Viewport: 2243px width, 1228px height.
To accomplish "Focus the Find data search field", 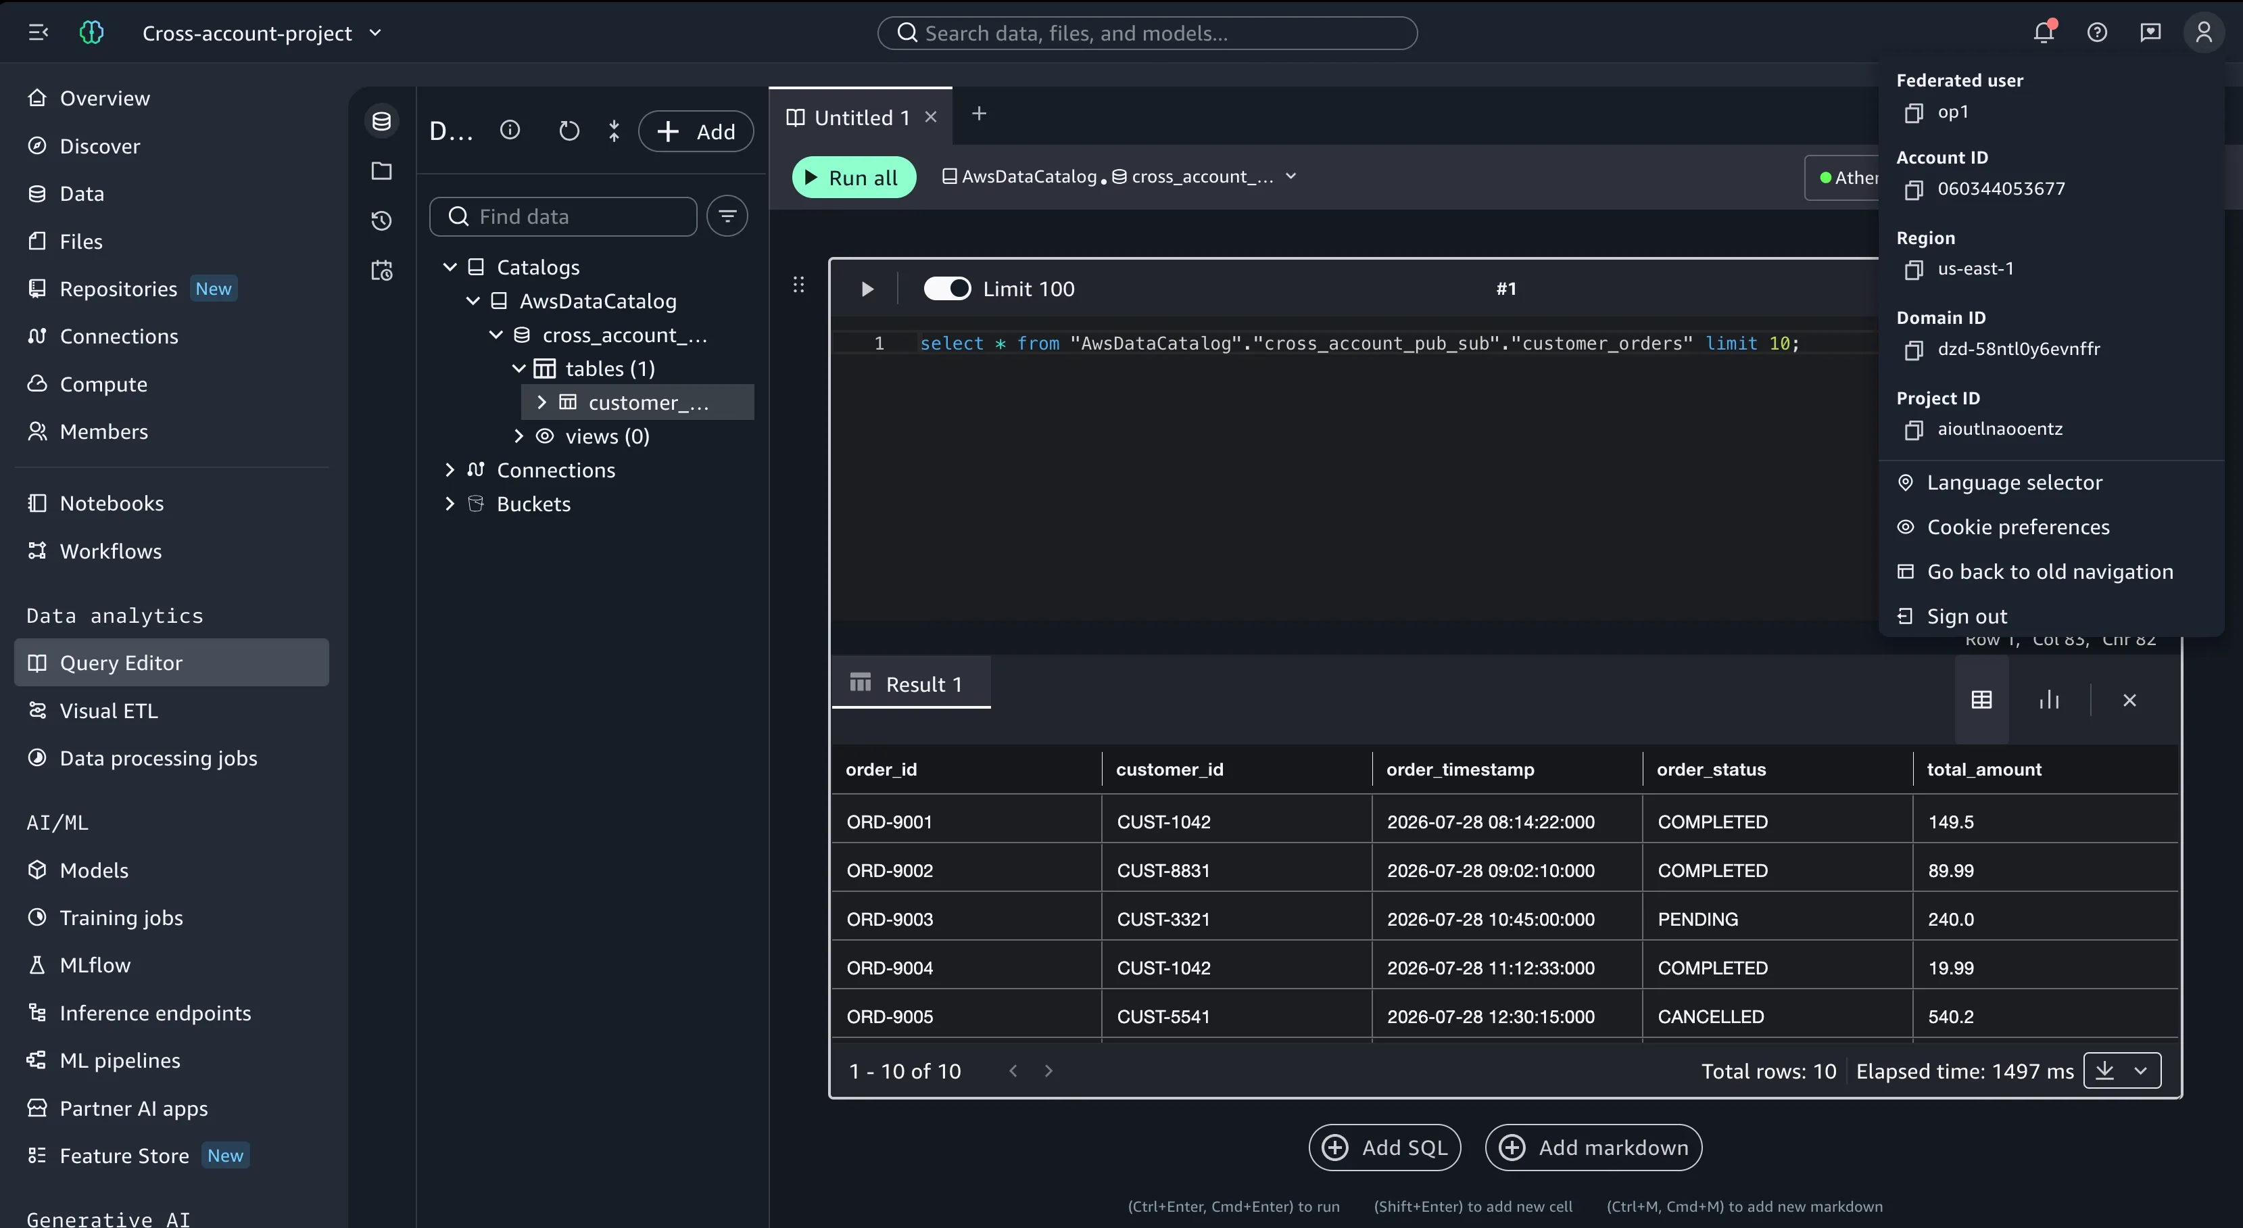I will 562,217.
